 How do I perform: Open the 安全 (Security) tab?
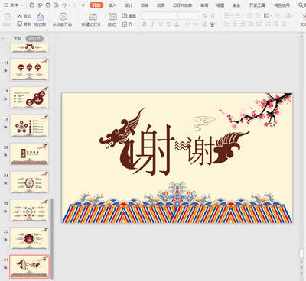236,5
